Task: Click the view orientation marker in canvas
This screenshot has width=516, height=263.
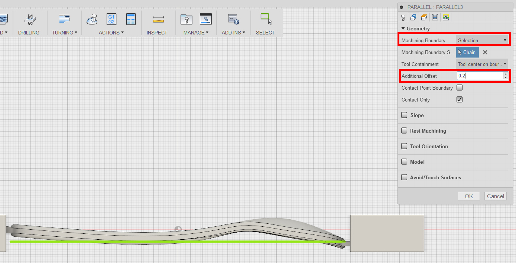Action: 178,229
